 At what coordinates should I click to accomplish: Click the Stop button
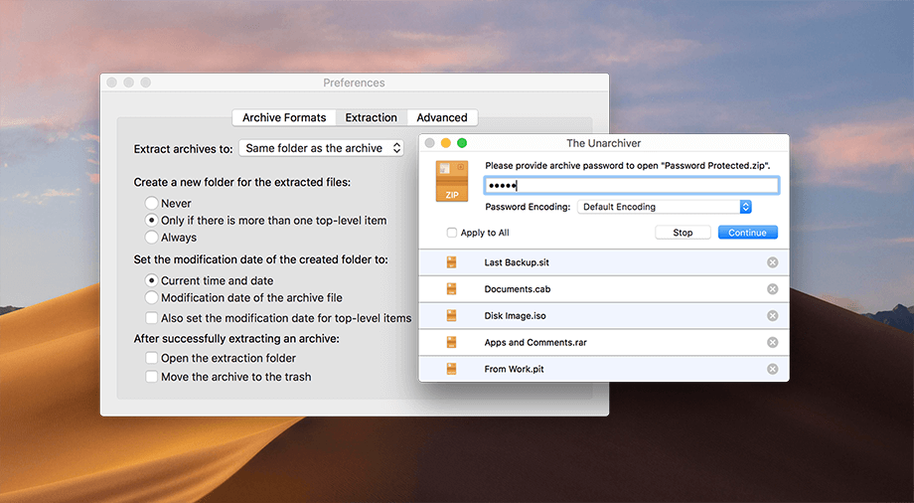(x=683, y=233)
